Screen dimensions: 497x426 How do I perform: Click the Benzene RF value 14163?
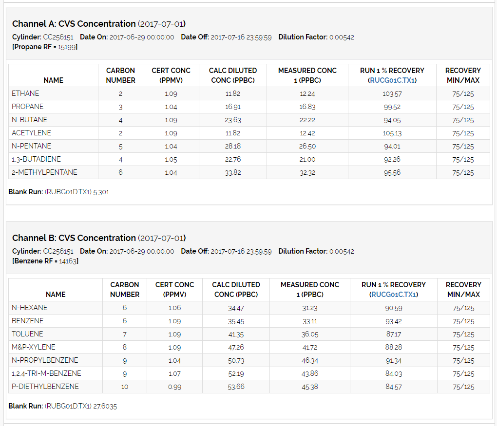(x=68, y=261)
